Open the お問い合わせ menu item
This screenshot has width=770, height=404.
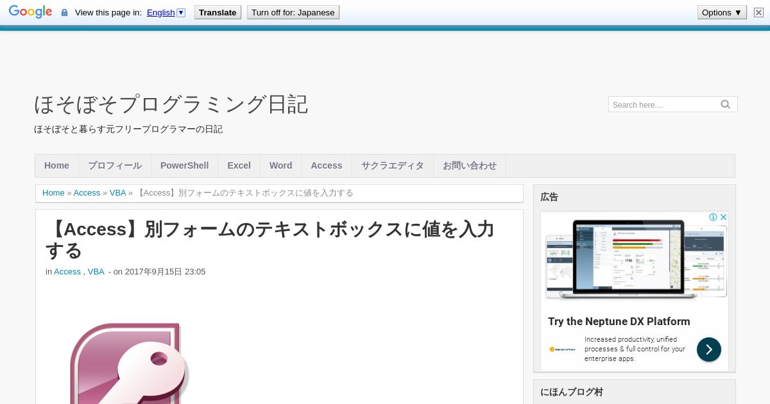[470, 165]
